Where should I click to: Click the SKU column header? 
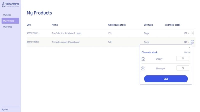pyautogui.click(x=29, y=25)
